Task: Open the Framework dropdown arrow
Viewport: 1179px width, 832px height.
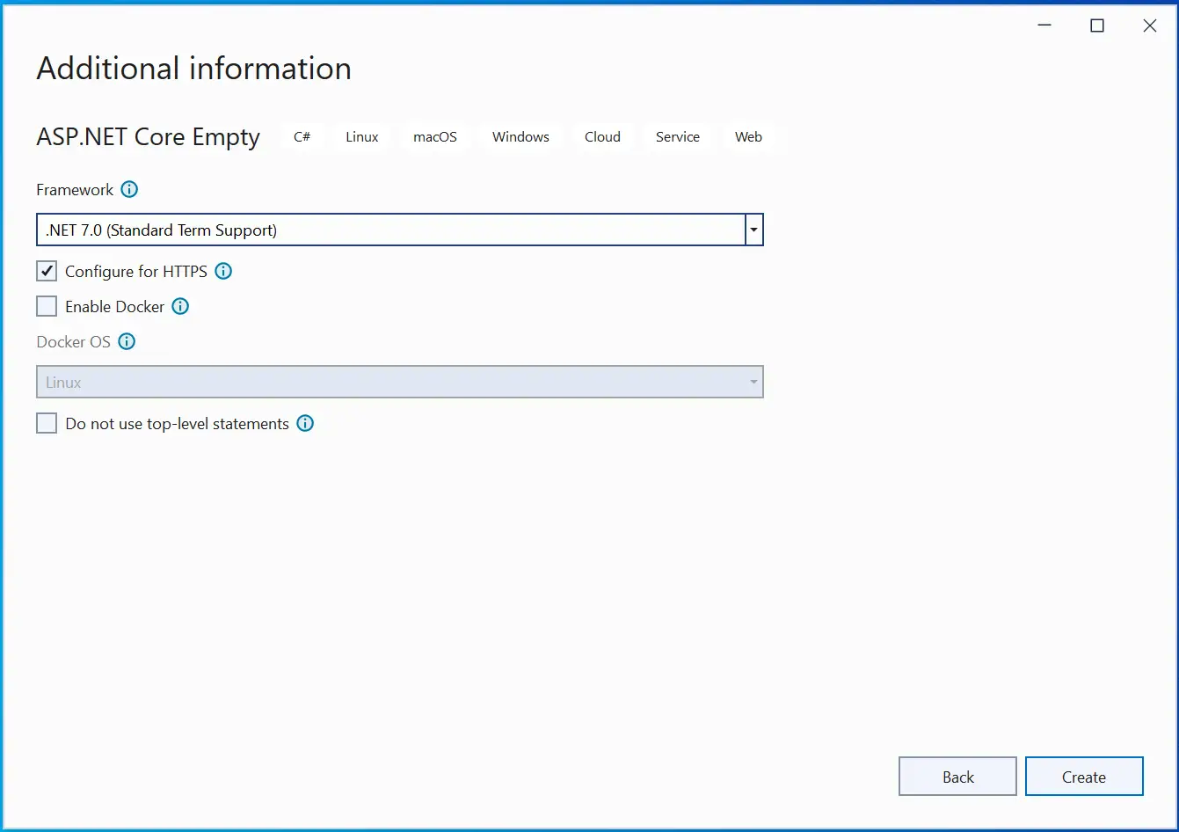Action: [753, 230]
